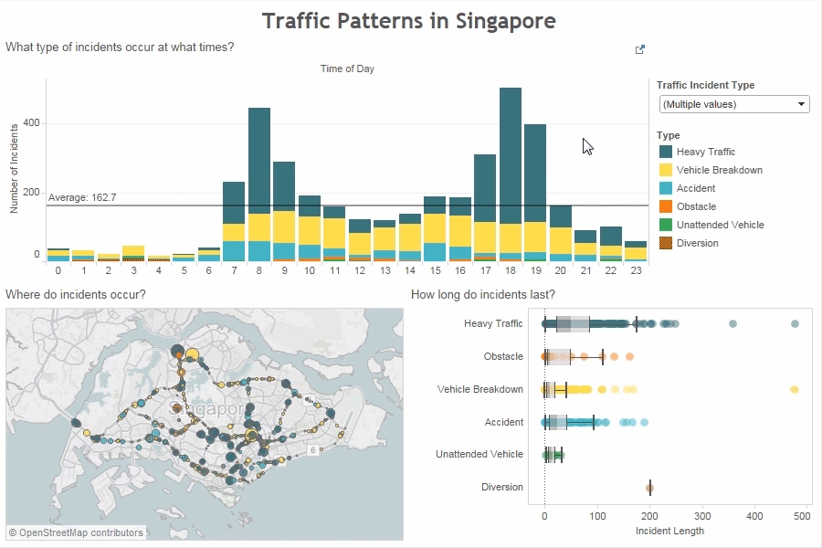Screen dimensions: 822x548
Task: Highlight the Obstacle legend entry
Action: click(x=696, y=206)
